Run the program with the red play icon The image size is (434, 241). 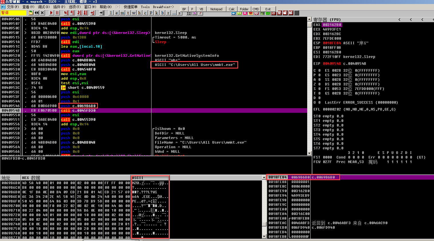click(x=52, y=13)
